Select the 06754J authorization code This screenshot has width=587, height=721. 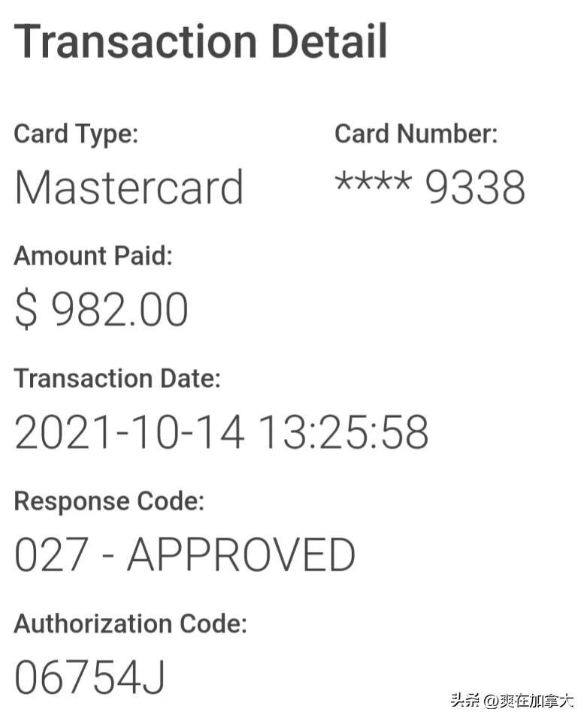point(89,677)
